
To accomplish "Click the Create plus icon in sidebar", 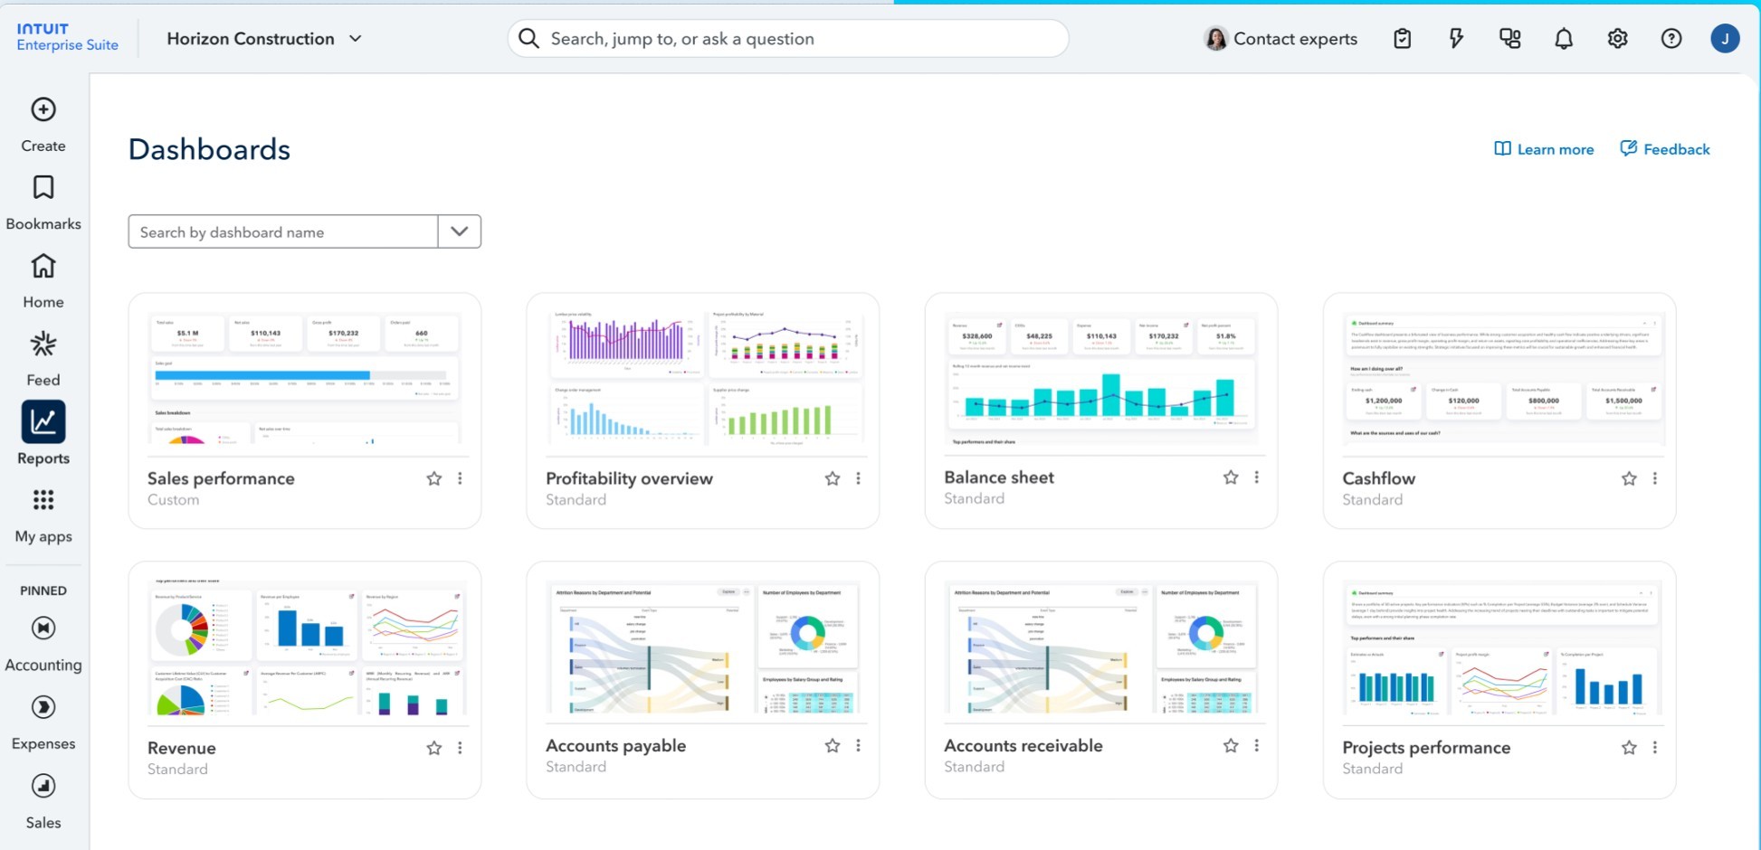I will (43, 109).
